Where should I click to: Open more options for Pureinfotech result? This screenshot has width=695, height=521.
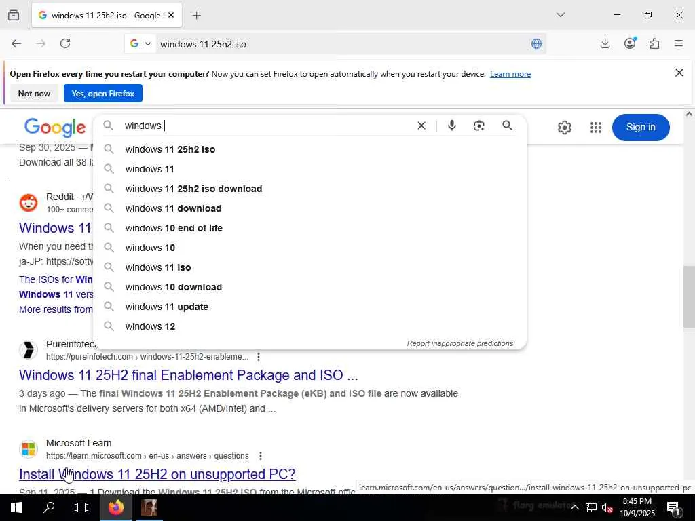259,357
